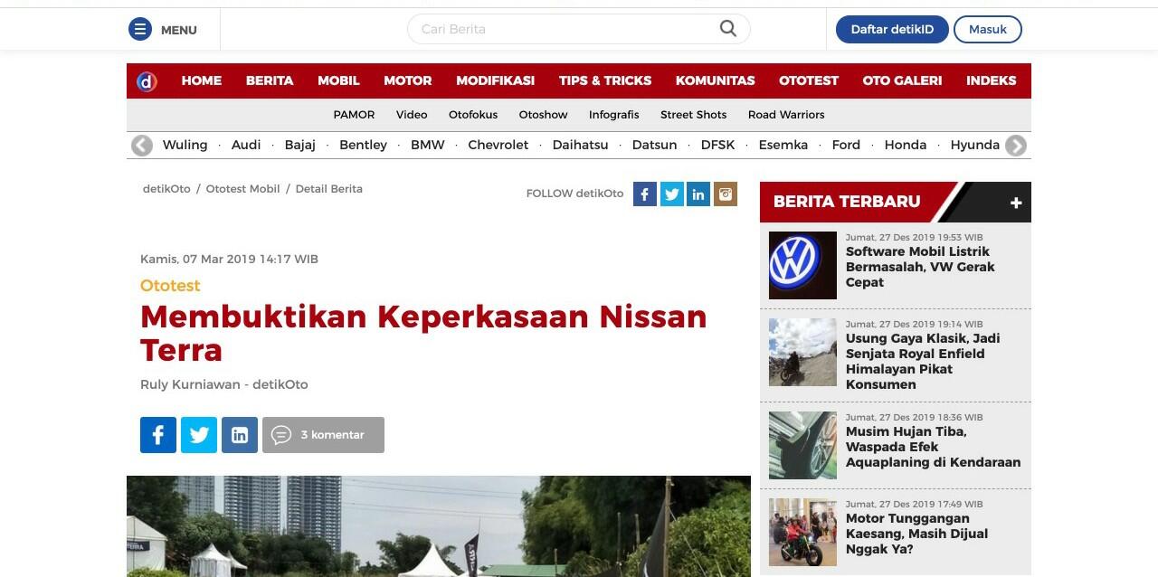Click 'Membuktikan Keperkasaan Nissan Terra' title
Viewport: 1158px width, 577px height.
(x=423, y=333)
